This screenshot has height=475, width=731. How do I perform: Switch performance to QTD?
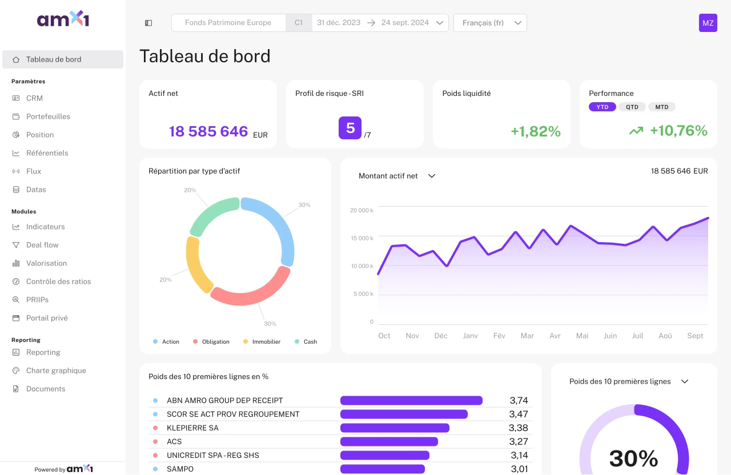[632, 107]
